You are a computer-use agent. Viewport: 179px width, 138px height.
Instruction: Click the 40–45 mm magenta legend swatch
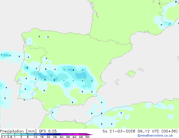77,134
